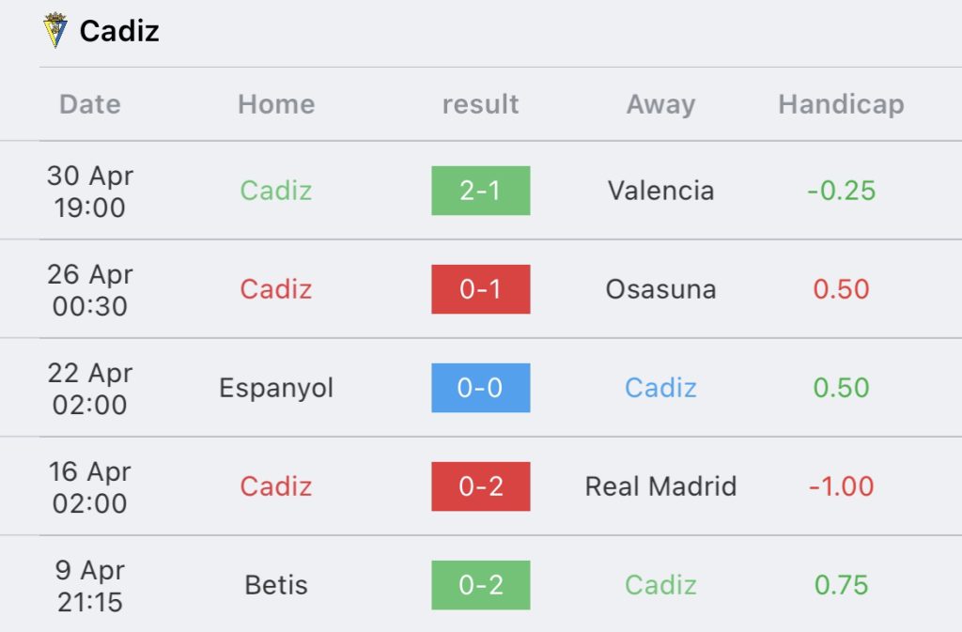Select the 30 Apr 19:00 match date
The image size is (962, 632).
(90, 192)
